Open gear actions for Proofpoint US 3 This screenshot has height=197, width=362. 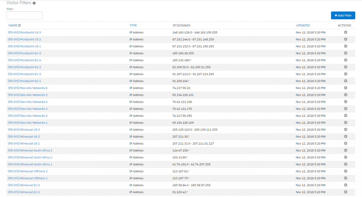(345, 32)
